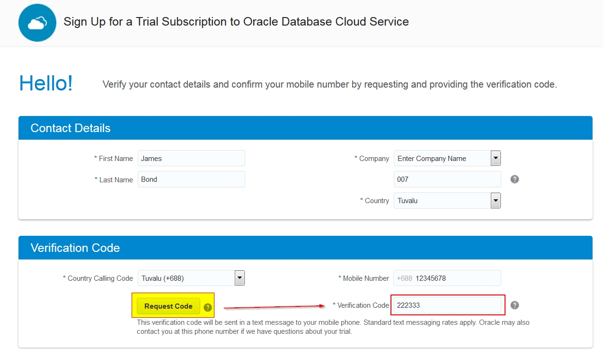Click the Verification Code field with 222333
Screen dimensions: 603x357
pos(447,305)
